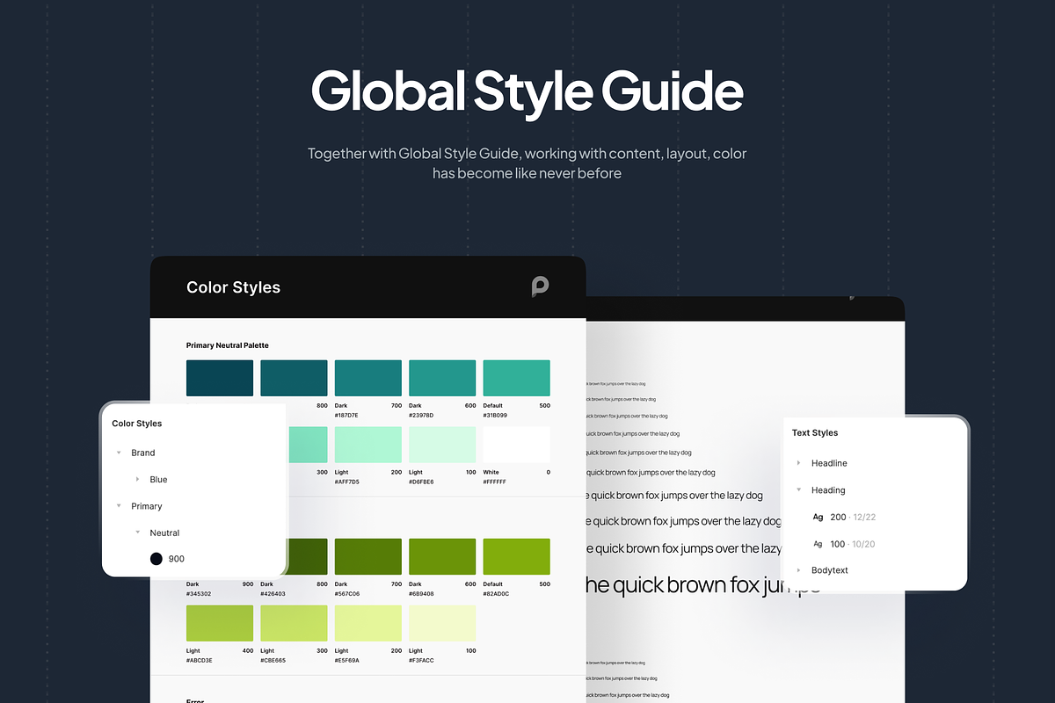The height and width of the screenshot is (703, 1055).
Task: Click the Ag icon beside 200 · 12/22
Action: [818, 517]
